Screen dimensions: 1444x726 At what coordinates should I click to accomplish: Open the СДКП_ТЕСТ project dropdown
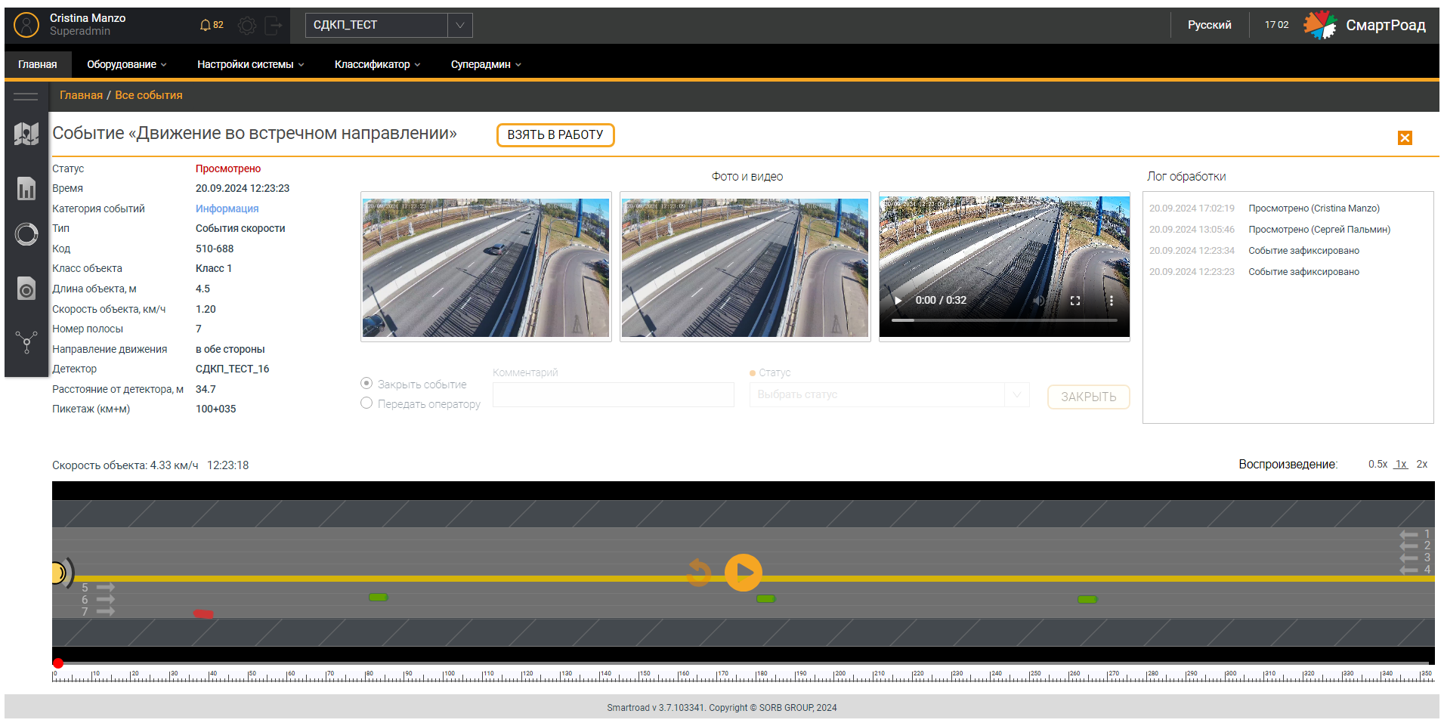point(389,25)
